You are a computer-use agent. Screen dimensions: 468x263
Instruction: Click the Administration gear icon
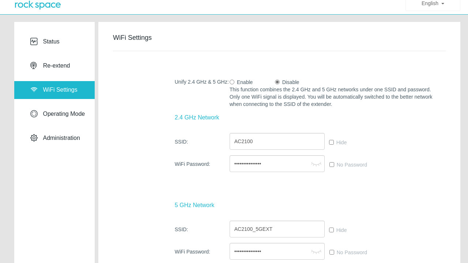pyautogui.click(x=34, y=138)
